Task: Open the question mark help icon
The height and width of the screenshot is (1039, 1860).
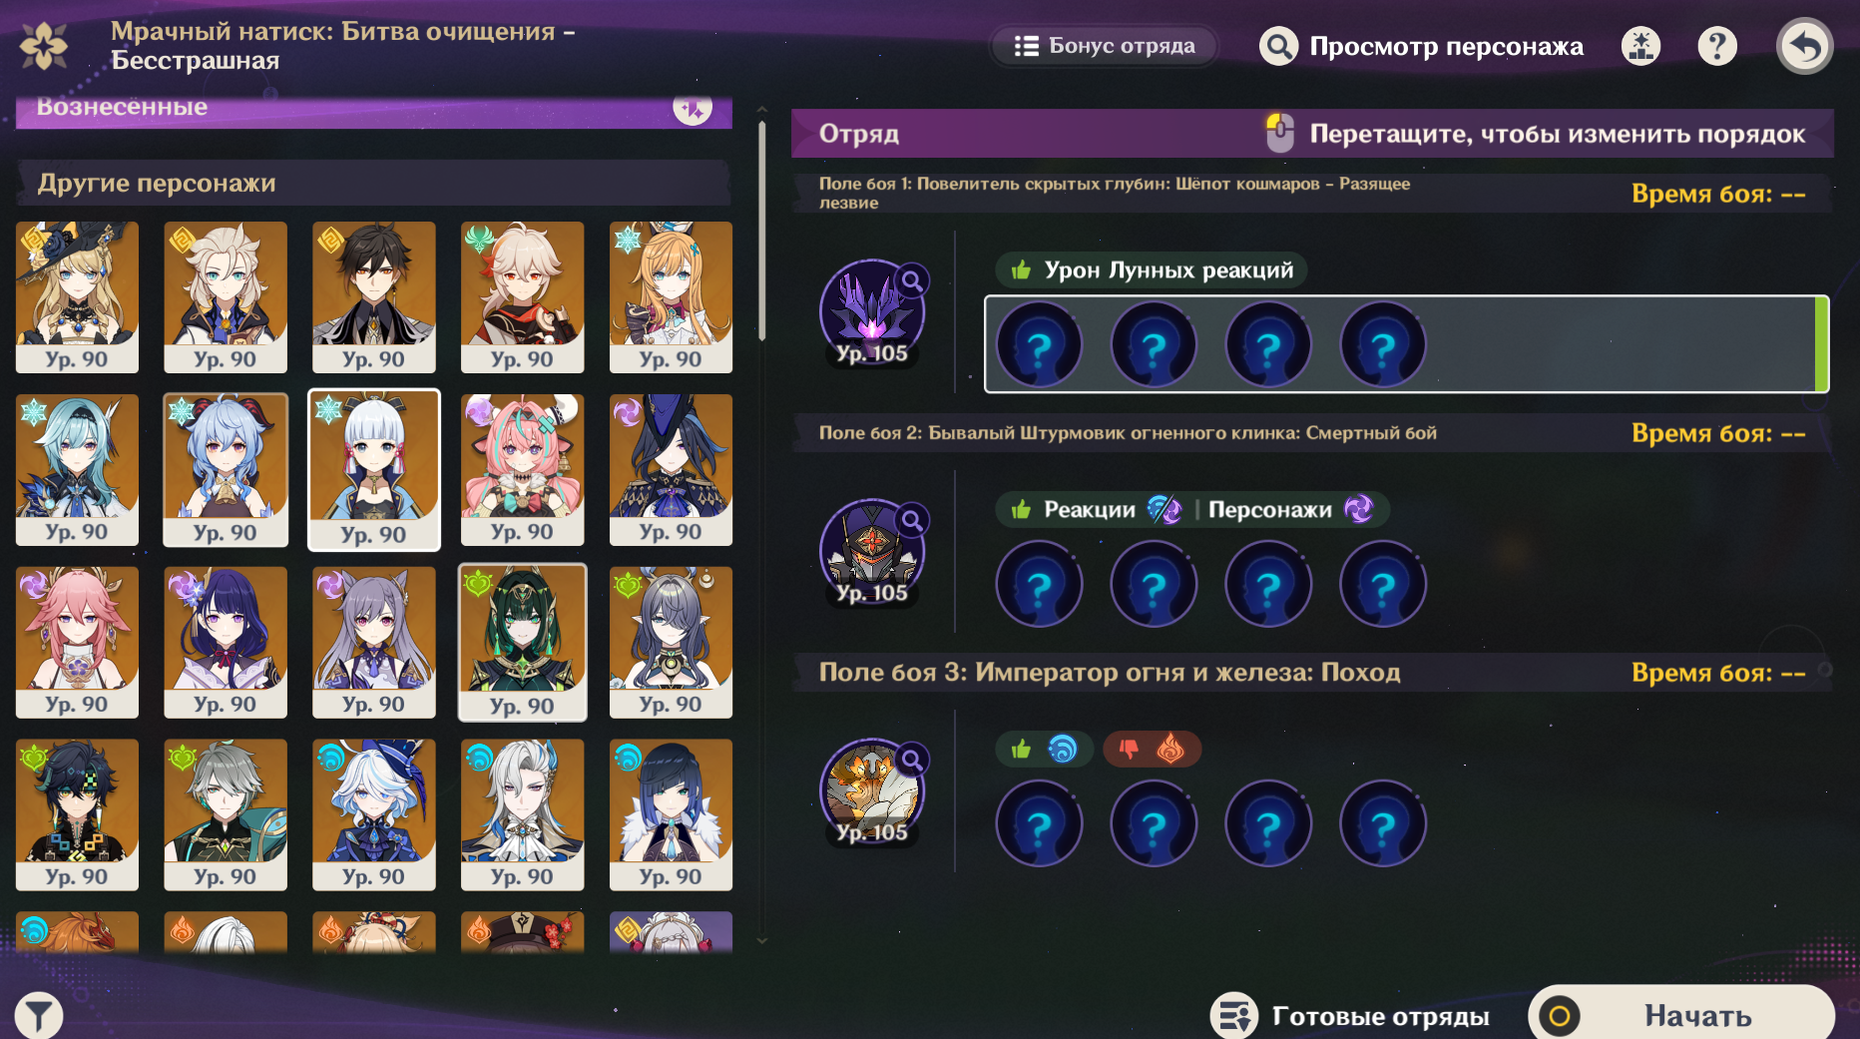Action: 1717,46
